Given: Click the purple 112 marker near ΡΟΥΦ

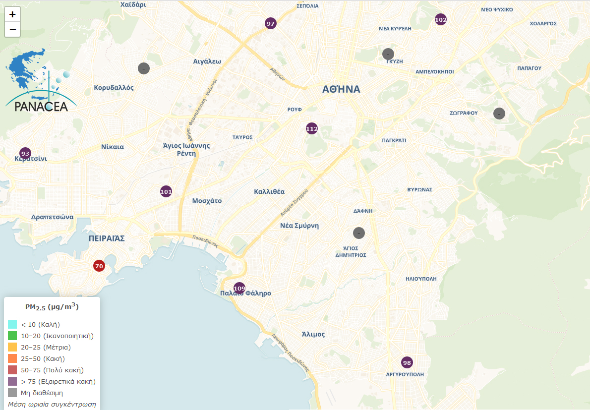Looking at the screenshot, I should (x=311, y=128).
